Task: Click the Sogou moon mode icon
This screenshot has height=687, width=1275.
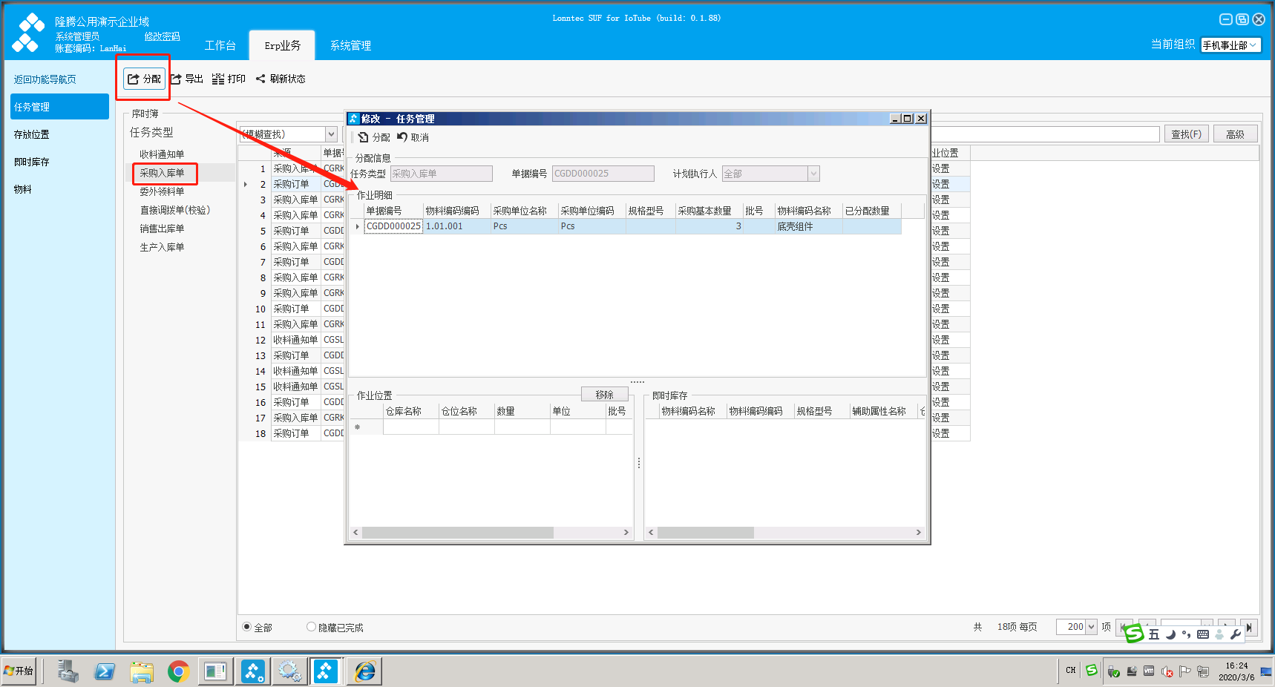Action: 1170,634
